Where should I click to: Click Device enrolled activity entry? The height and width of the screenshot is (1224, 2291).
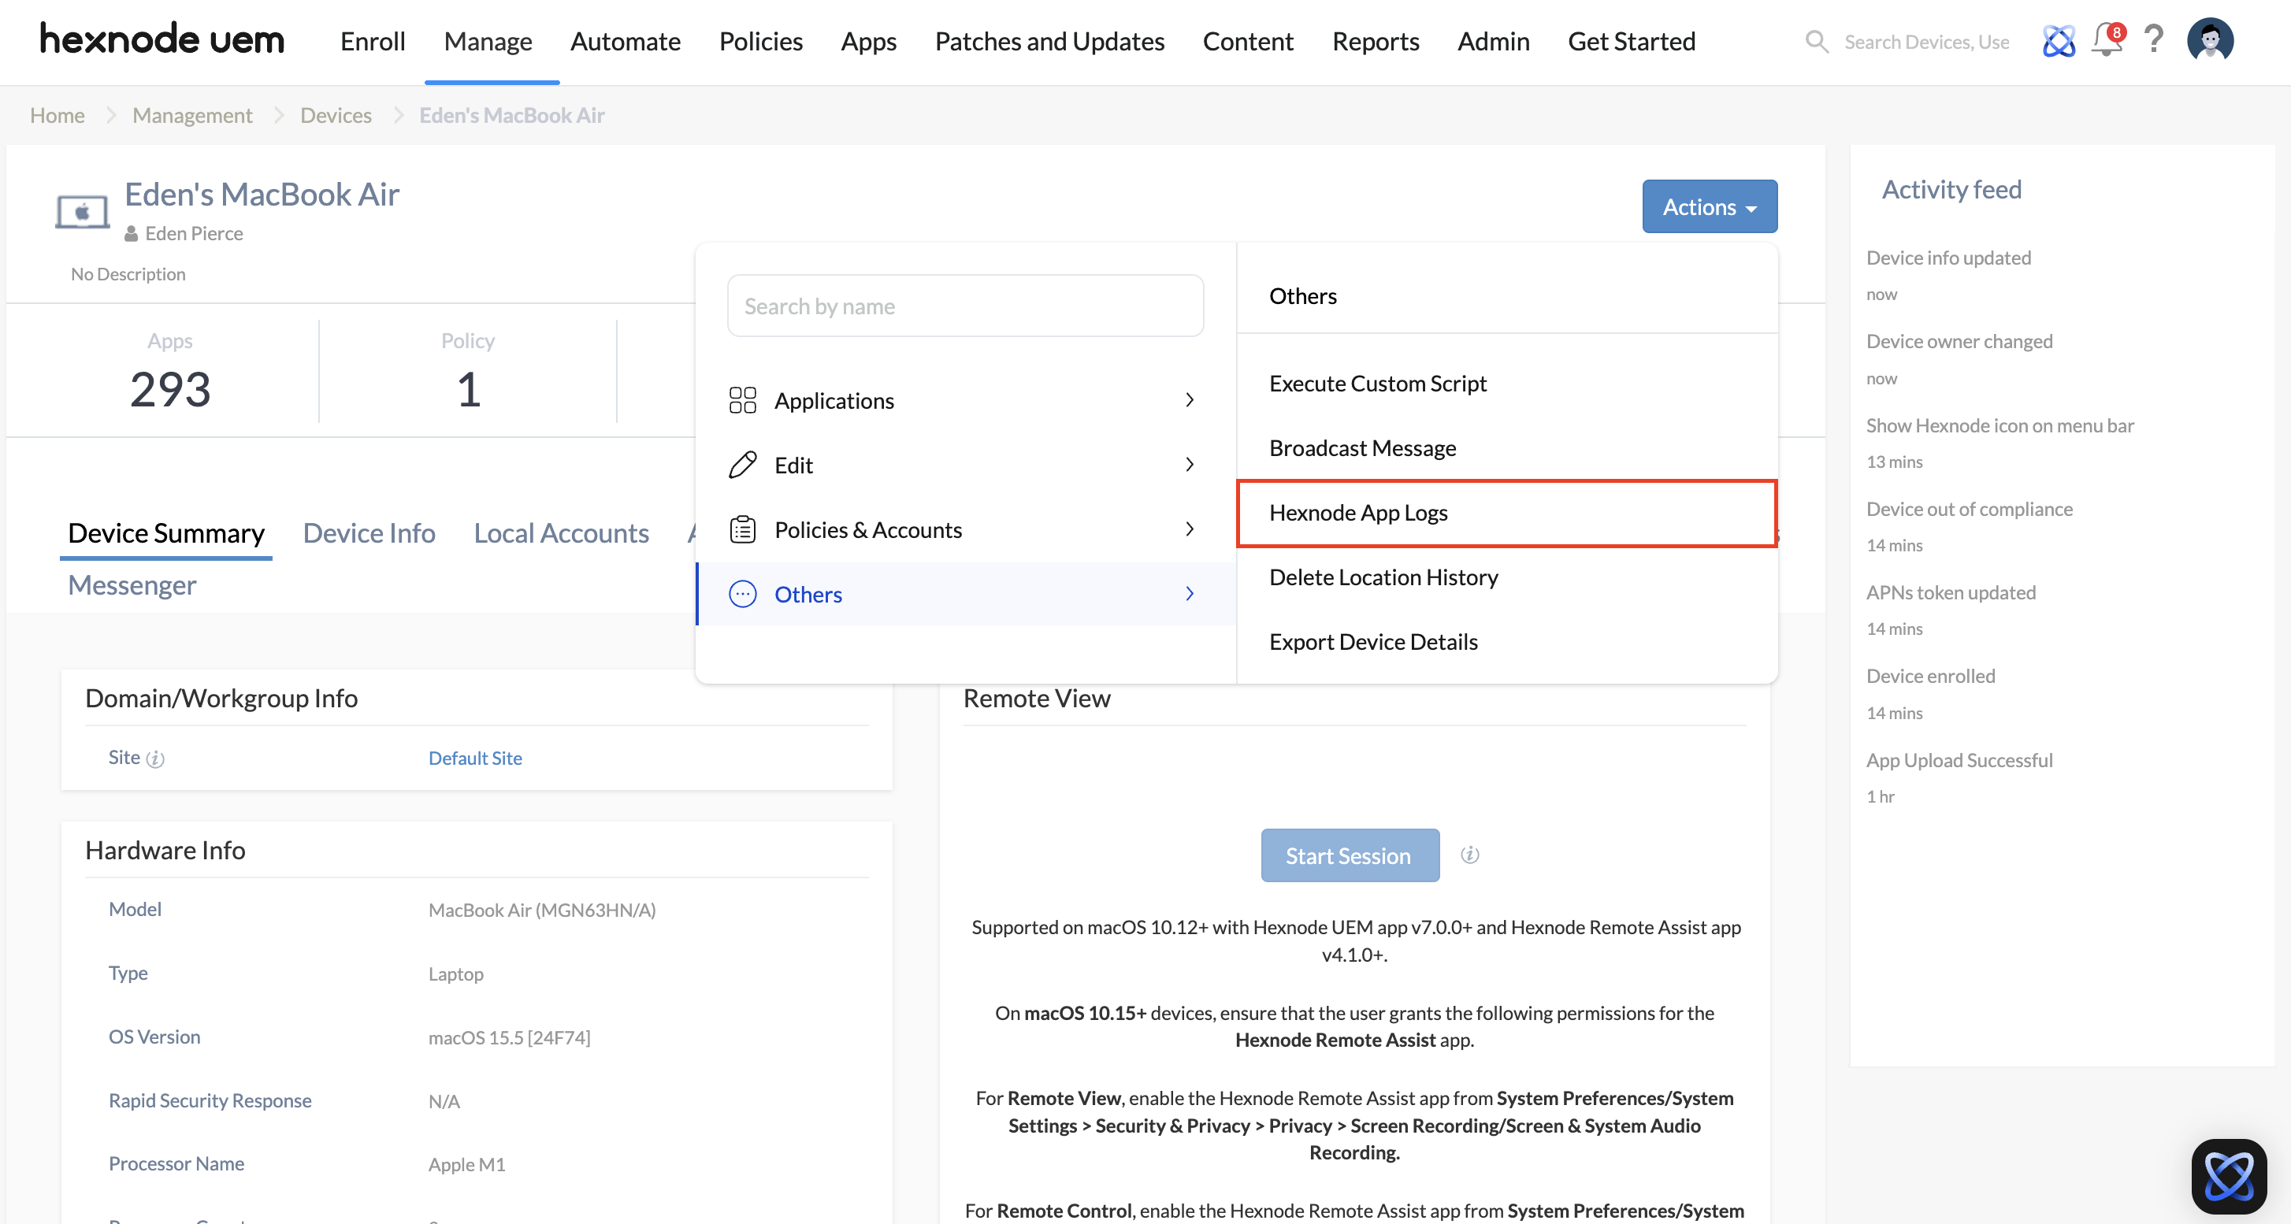(1931, 677)
